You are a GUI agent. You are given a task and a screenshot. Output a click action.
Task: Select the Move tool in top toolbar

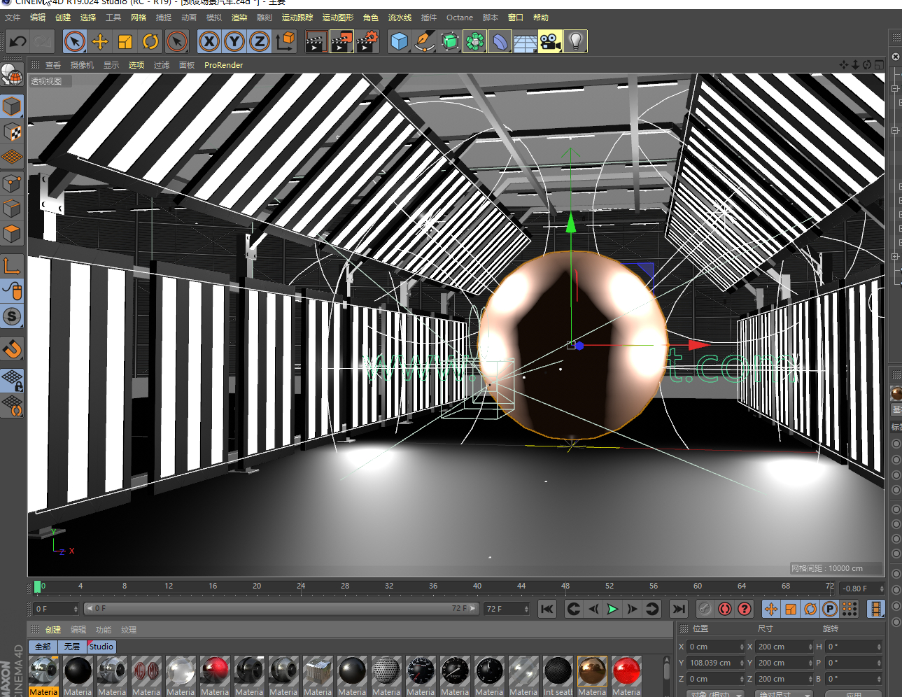pyautogui.click(x=100, y=42)
